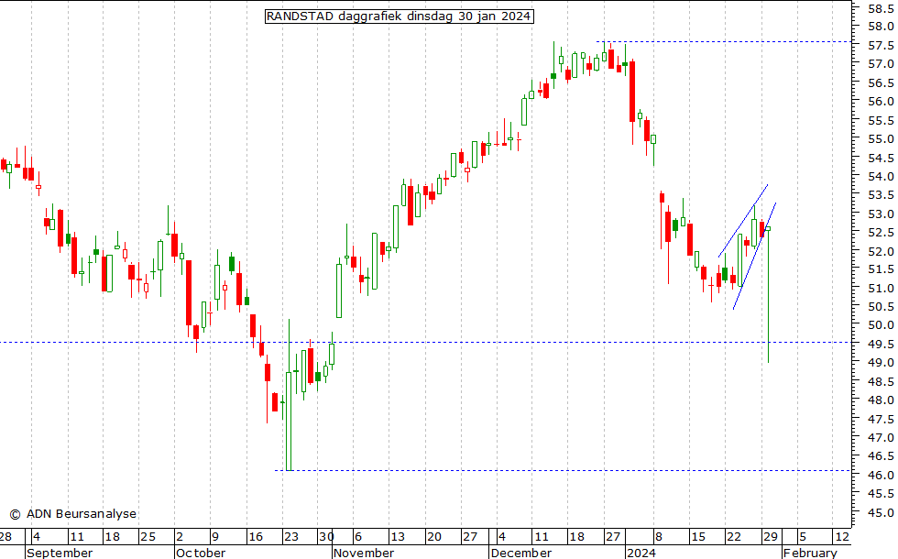Select the 50.5 price axis label
Screen dimensions: 898x559
click(881, 306)
